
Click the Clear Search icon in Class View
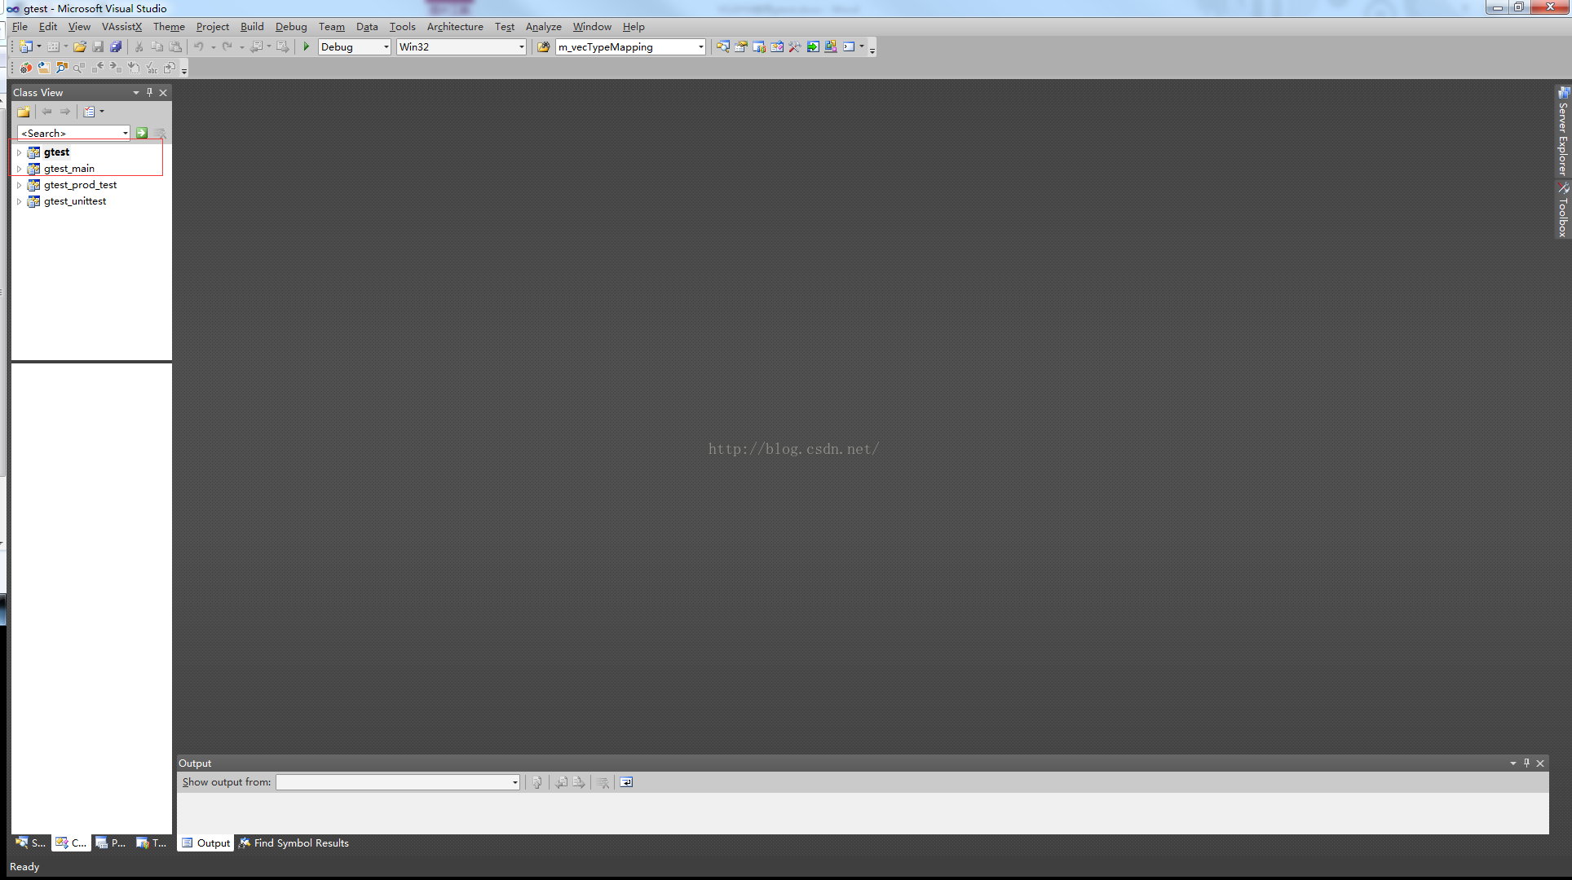coord(160,133)
